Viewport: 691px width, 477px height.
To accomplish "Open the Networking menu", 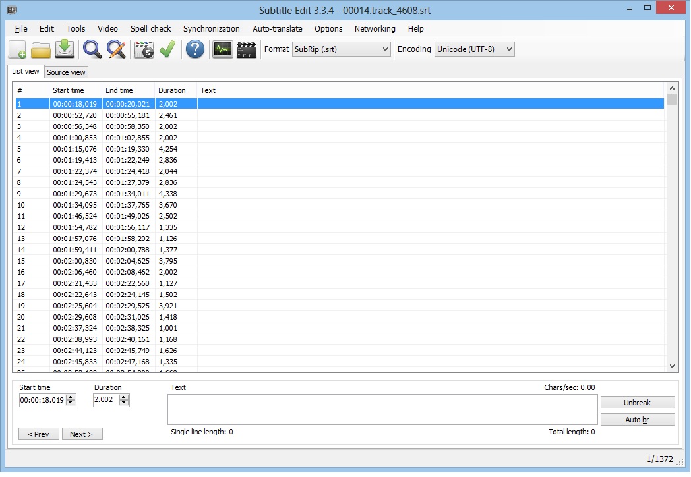I will click(x=375, y=28).
